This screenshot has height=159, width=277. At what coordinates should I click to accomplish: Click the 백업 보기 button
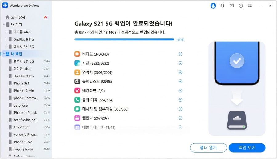click(247, 148)
